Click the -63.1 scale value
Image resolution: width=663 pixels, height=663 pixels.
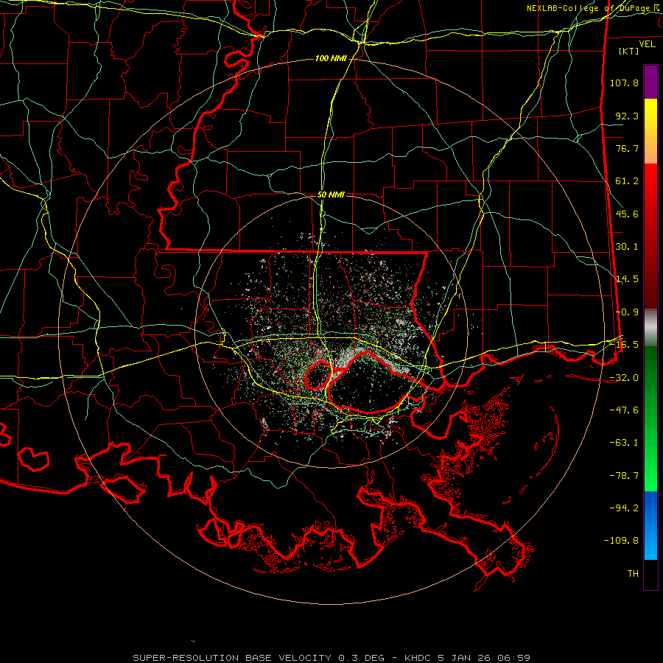624,443
